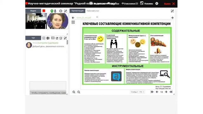Switch to the Рабочий стол tab
This screenshot has height=114, width=203.
tap(93, 11)
